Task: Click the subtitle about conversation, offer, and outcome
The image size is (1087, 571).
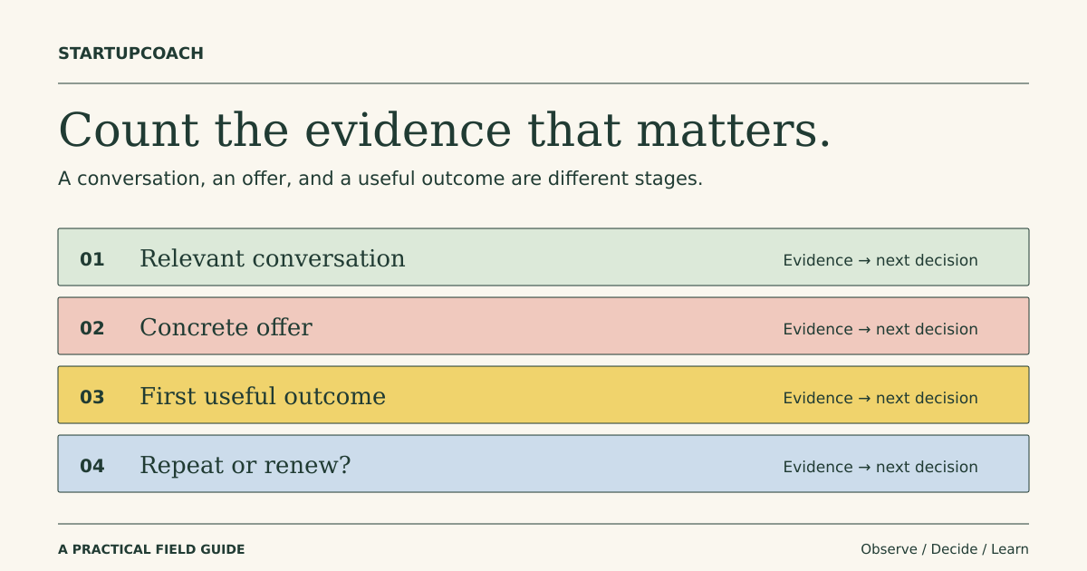Action: [380, 179]
